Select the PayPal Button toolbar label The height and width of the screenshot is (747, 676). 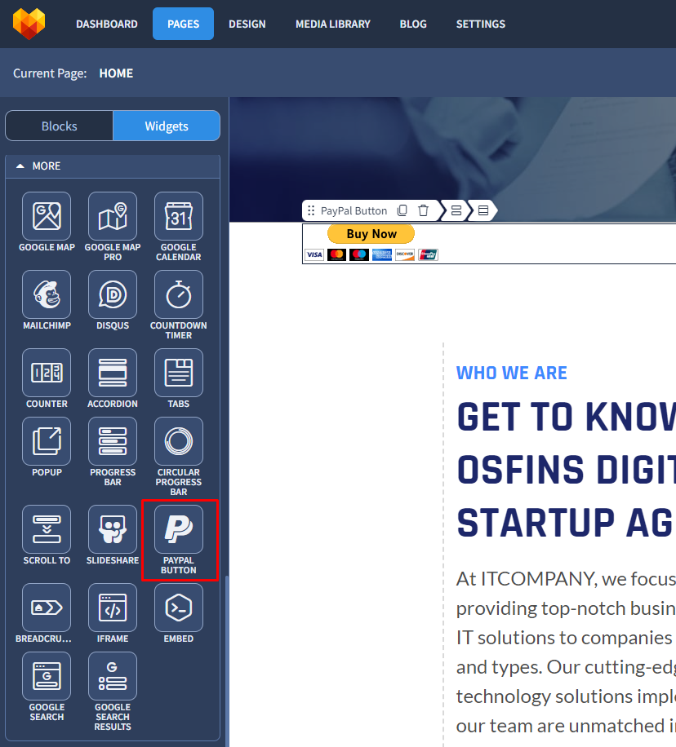click(354, 210)
